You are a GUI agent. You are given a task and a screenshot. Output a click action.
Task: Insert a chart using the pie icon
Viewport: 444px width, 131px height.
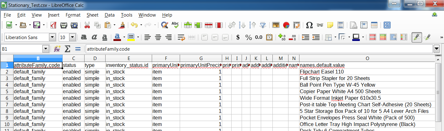pos(286,25)
